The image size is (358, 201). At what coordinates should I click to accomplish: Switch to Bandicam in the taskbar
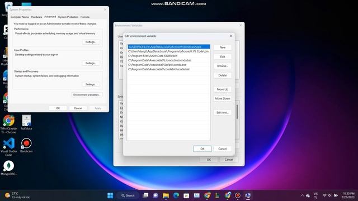point(238,195)
